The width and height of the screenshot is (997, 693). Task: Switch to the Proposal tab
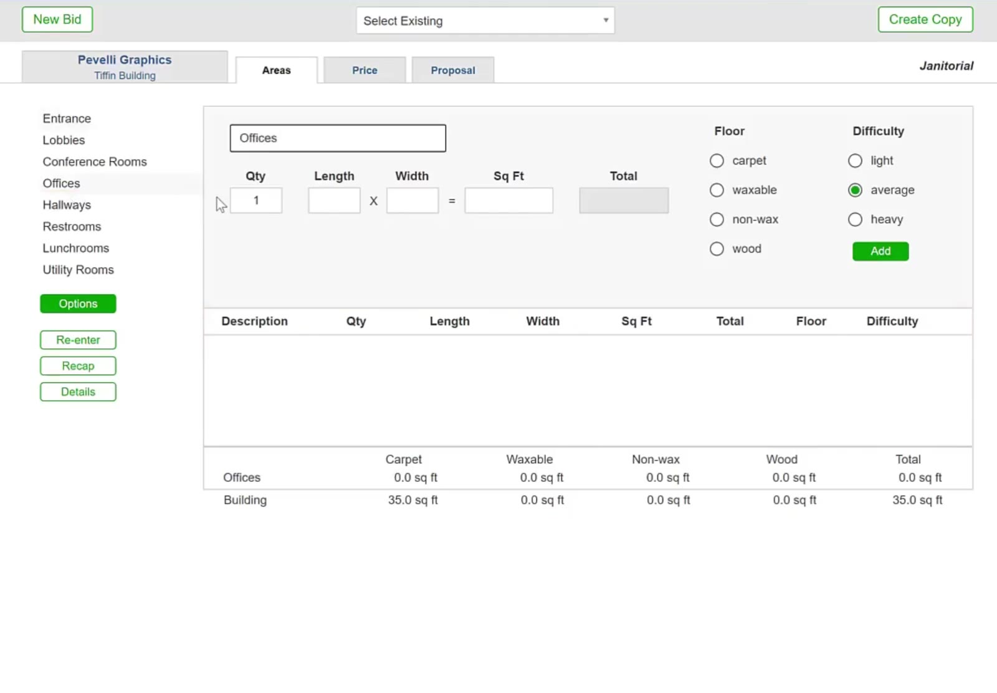(x=453, y=70)
